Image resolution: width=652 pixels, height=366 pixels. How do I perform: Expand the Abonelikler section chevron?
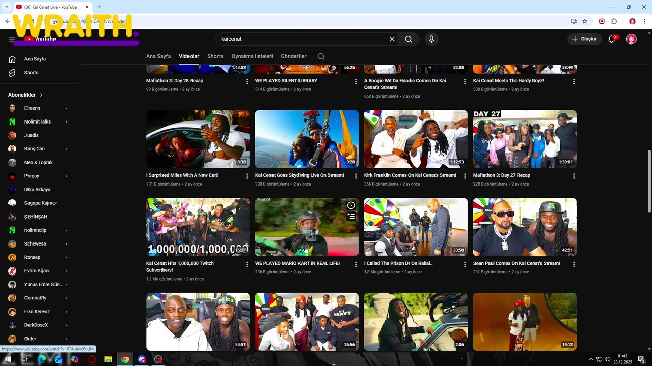41,95
